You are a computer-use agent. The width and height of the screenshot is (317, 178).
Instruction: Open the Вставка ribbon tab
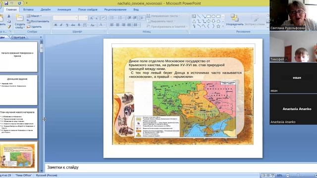[x=28, y=9]
